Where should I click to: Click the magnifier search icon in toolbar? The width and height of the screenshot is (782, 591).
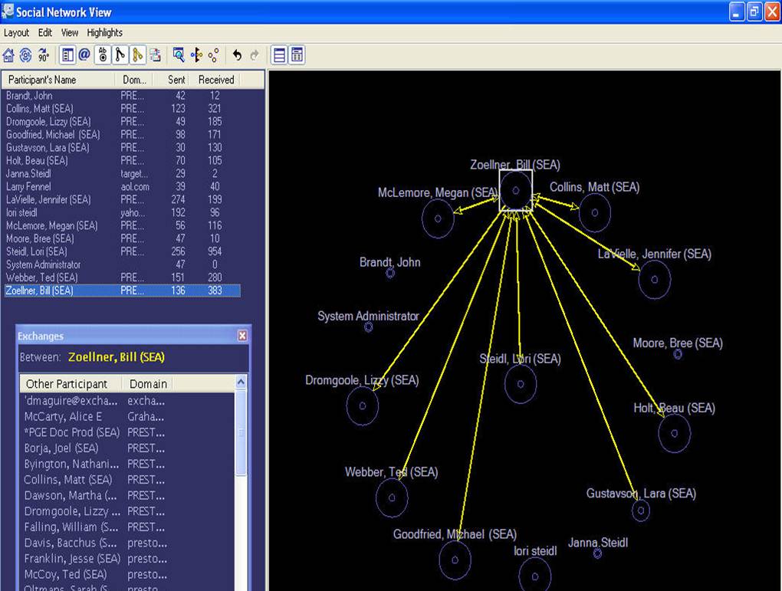pyautogui.click(x=179, y=55)
